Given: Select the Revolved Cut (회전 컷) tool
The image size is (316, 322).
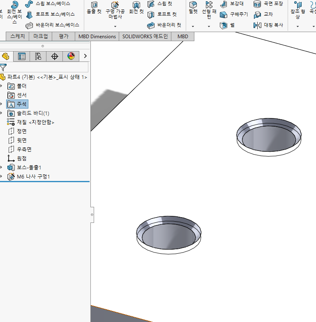Looking at the screenshot, I should (x=136, y=8).
